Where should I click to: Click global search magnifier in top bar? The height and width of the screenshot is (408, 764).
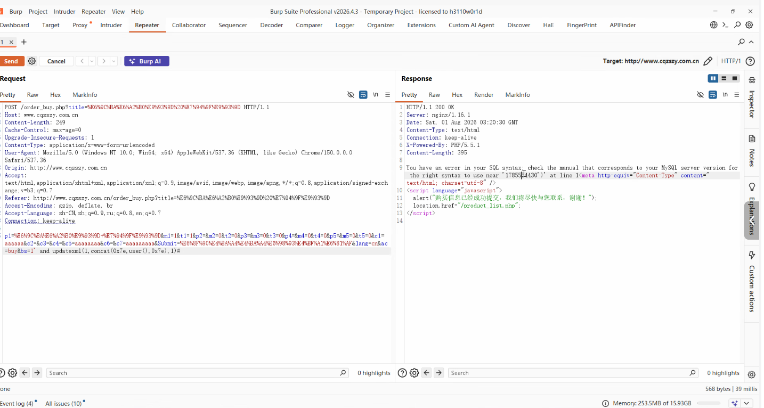[737, 25]
